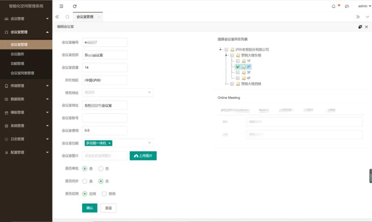Select 禁用 for 是否启用
This screenshot has width=372, height=222.
pos(104,194)
